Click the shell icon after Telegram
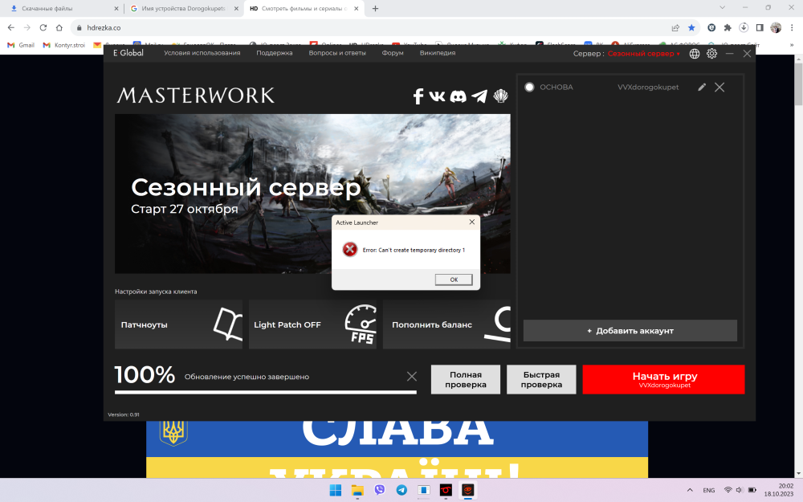The image size is (803, 502). (501, 96)
